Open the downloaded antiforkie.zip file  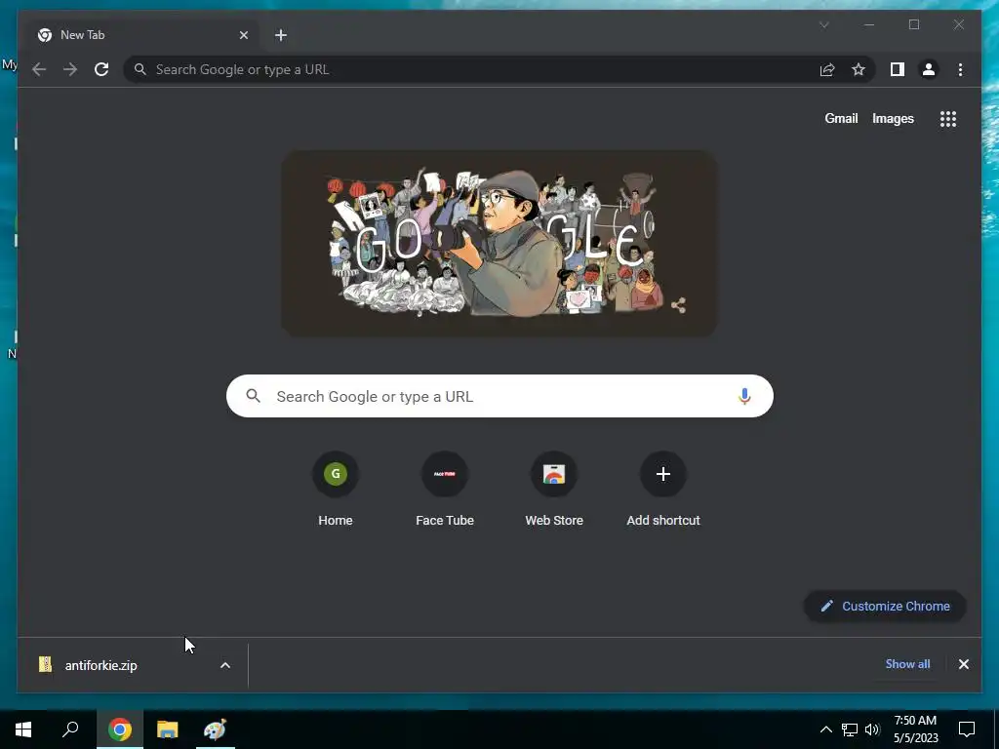tap(100, 665)
